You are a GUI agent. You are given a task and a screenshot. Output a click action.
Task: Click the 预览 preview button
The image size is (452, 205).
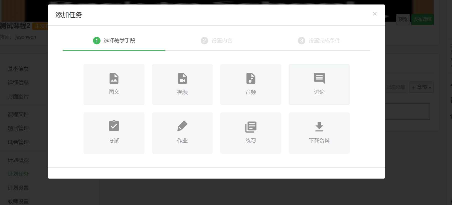(403, 19)
